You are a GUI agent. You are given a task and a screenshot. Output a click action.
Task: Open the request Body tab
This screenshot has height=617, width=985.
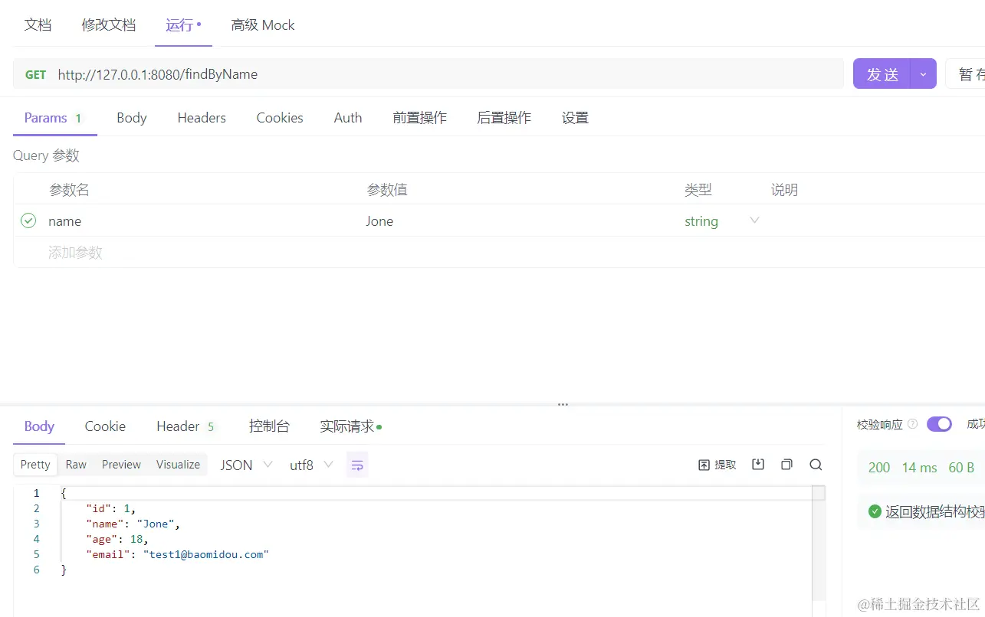click(132, 118)
